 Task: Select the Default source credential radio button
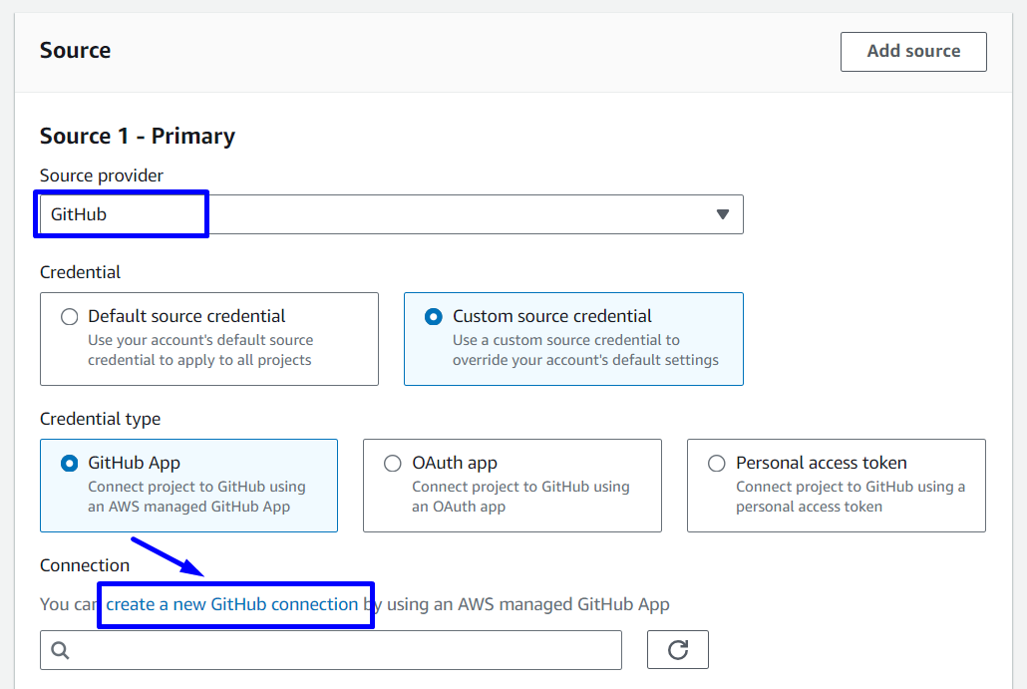69,317
